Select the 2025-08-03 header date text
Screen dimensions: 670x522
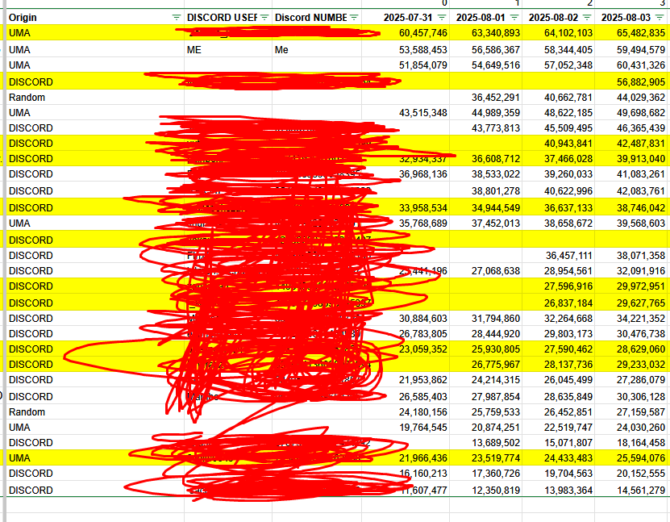[x=626, y=18]
